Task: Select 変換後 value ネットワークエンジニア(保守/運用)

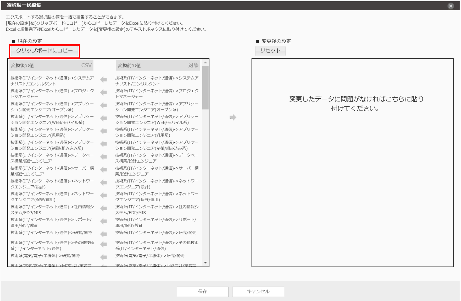Action: point(52,197)
